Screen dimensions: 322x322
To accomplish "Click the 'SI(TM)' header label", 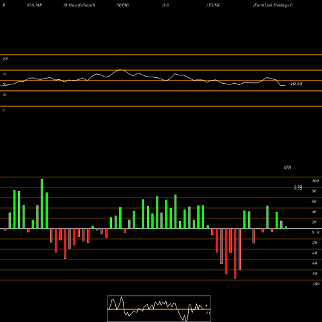I will click(x=122, y=5).
